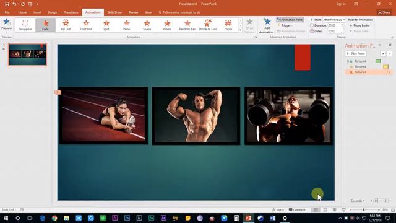Apply the Disappear exit animation

(x=25, y=25)
